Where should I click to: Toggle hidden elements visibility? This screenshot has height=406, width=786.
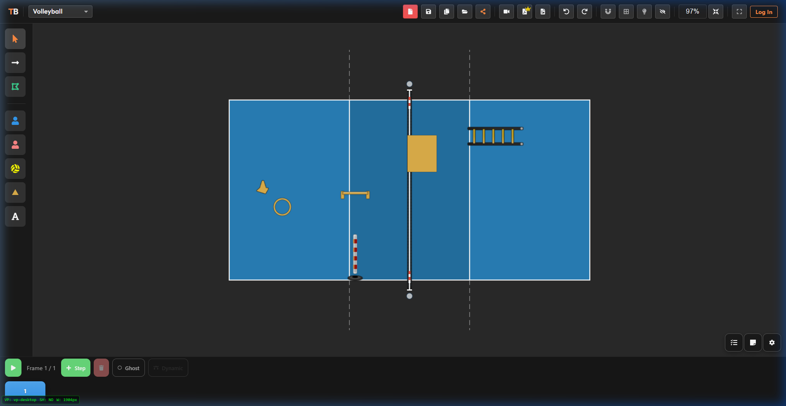[x=663, y=12]
